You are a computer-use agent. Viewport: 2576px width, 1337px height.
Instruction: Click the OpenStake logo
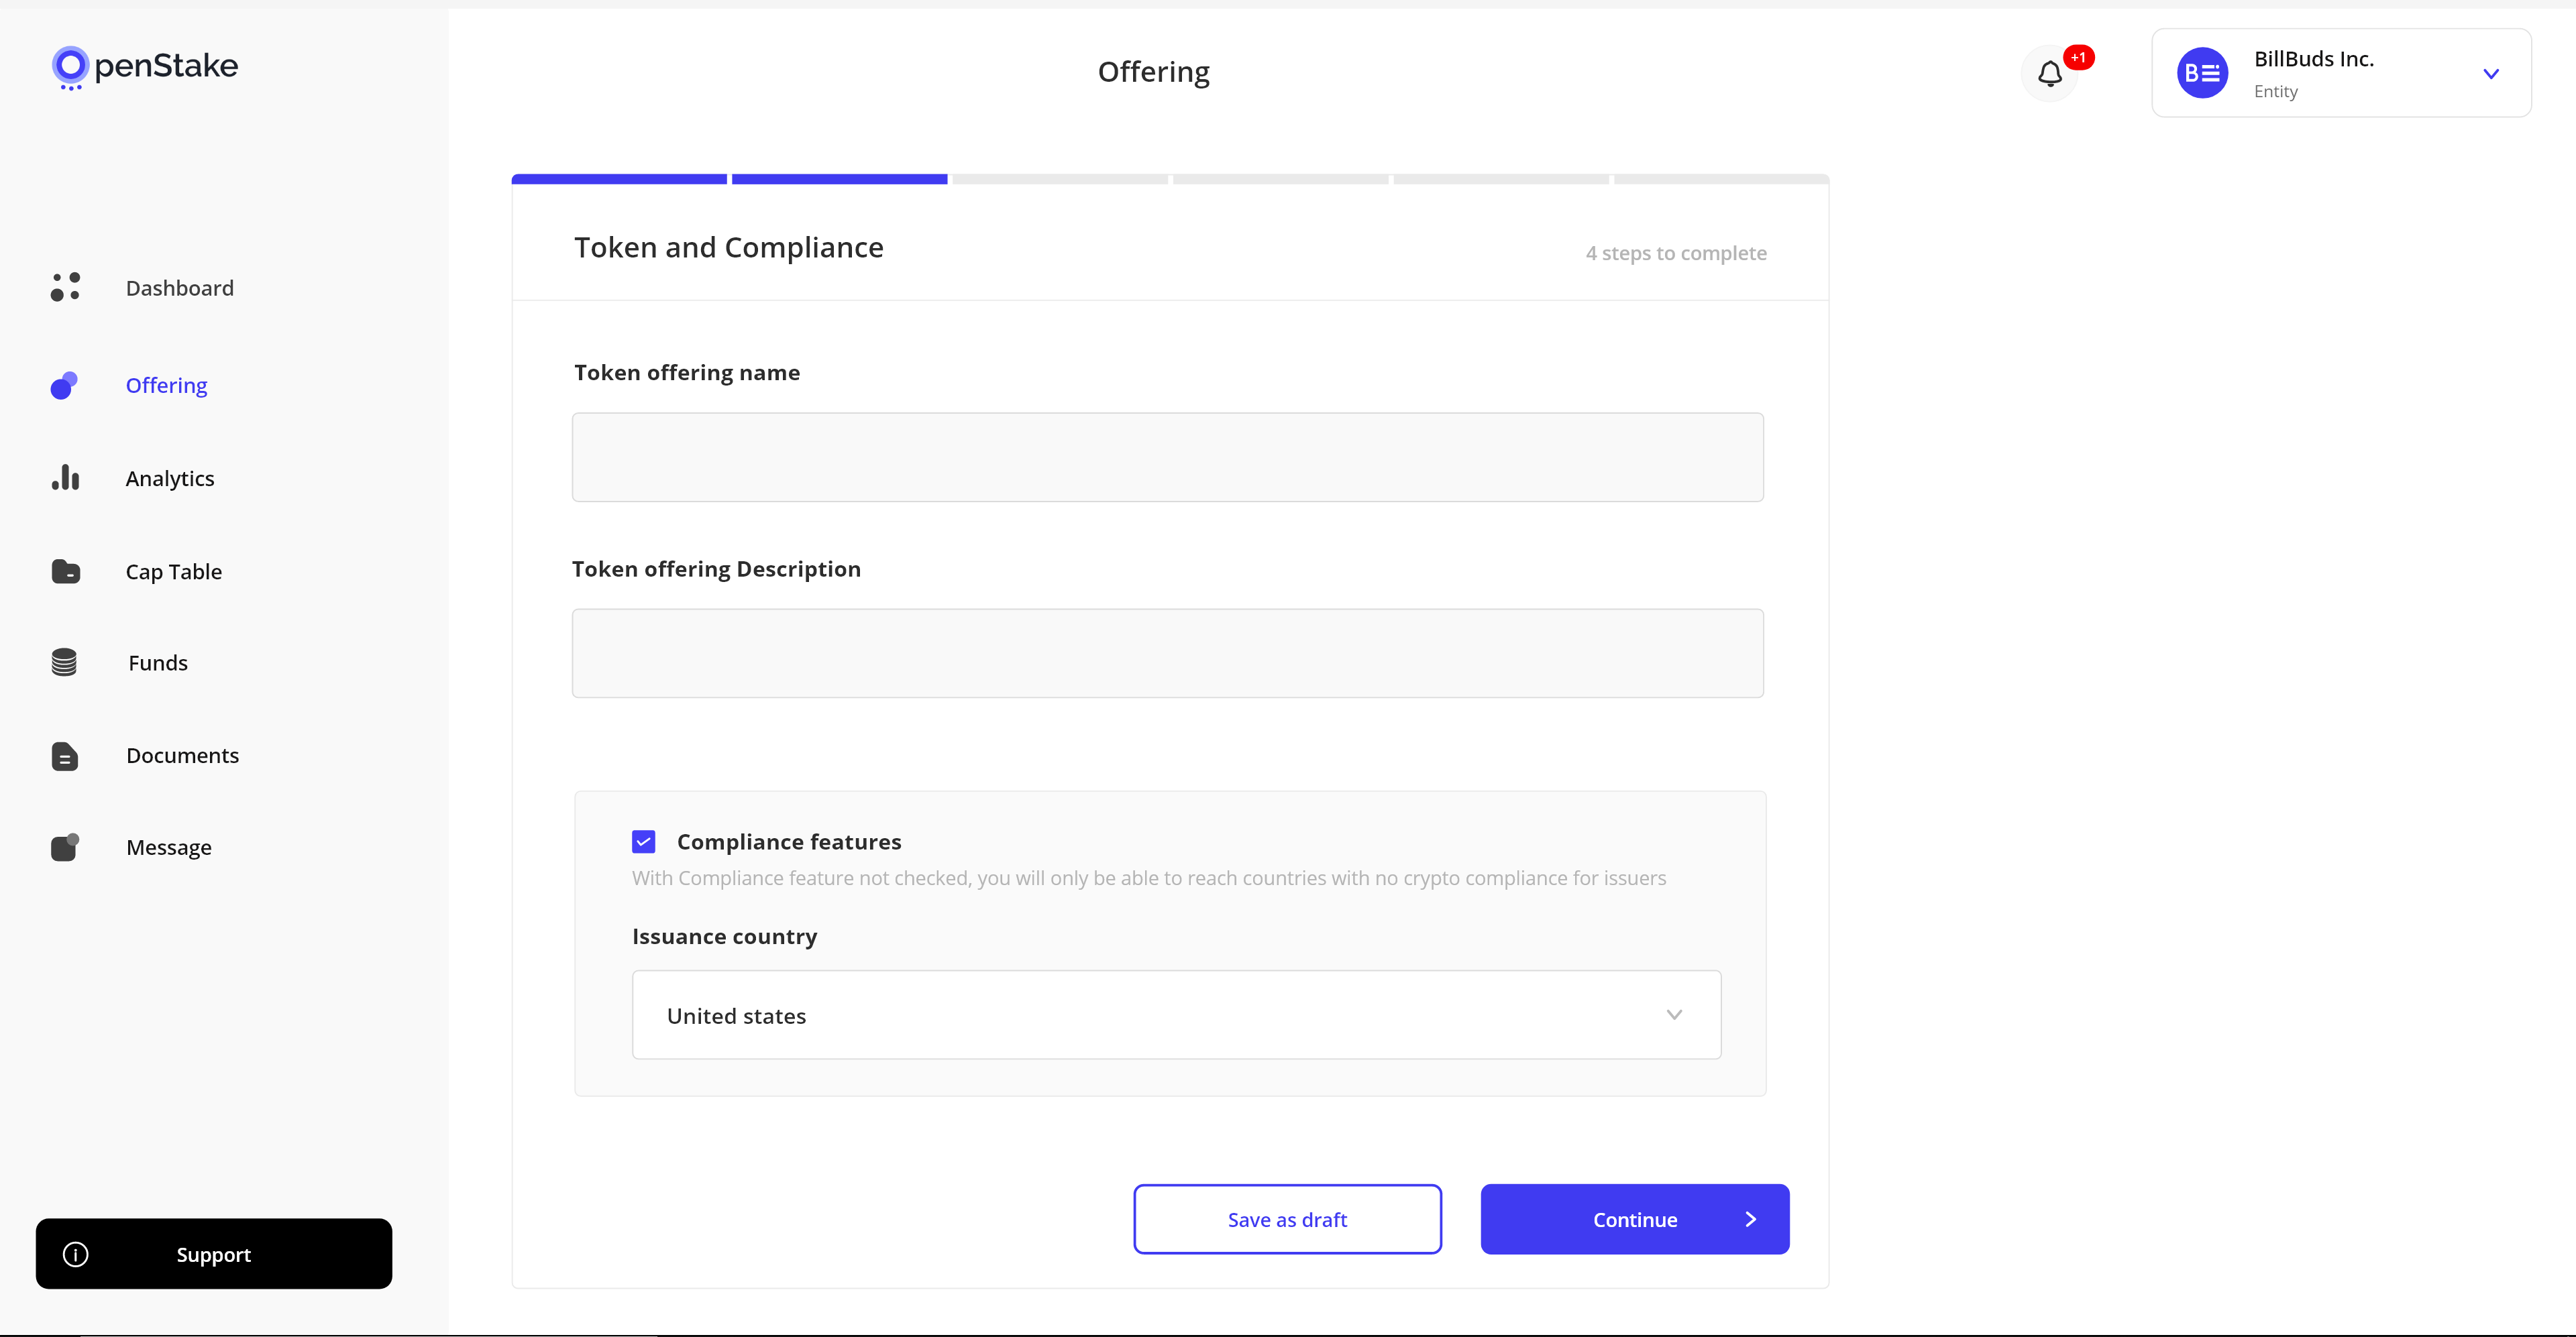point(145,67)
